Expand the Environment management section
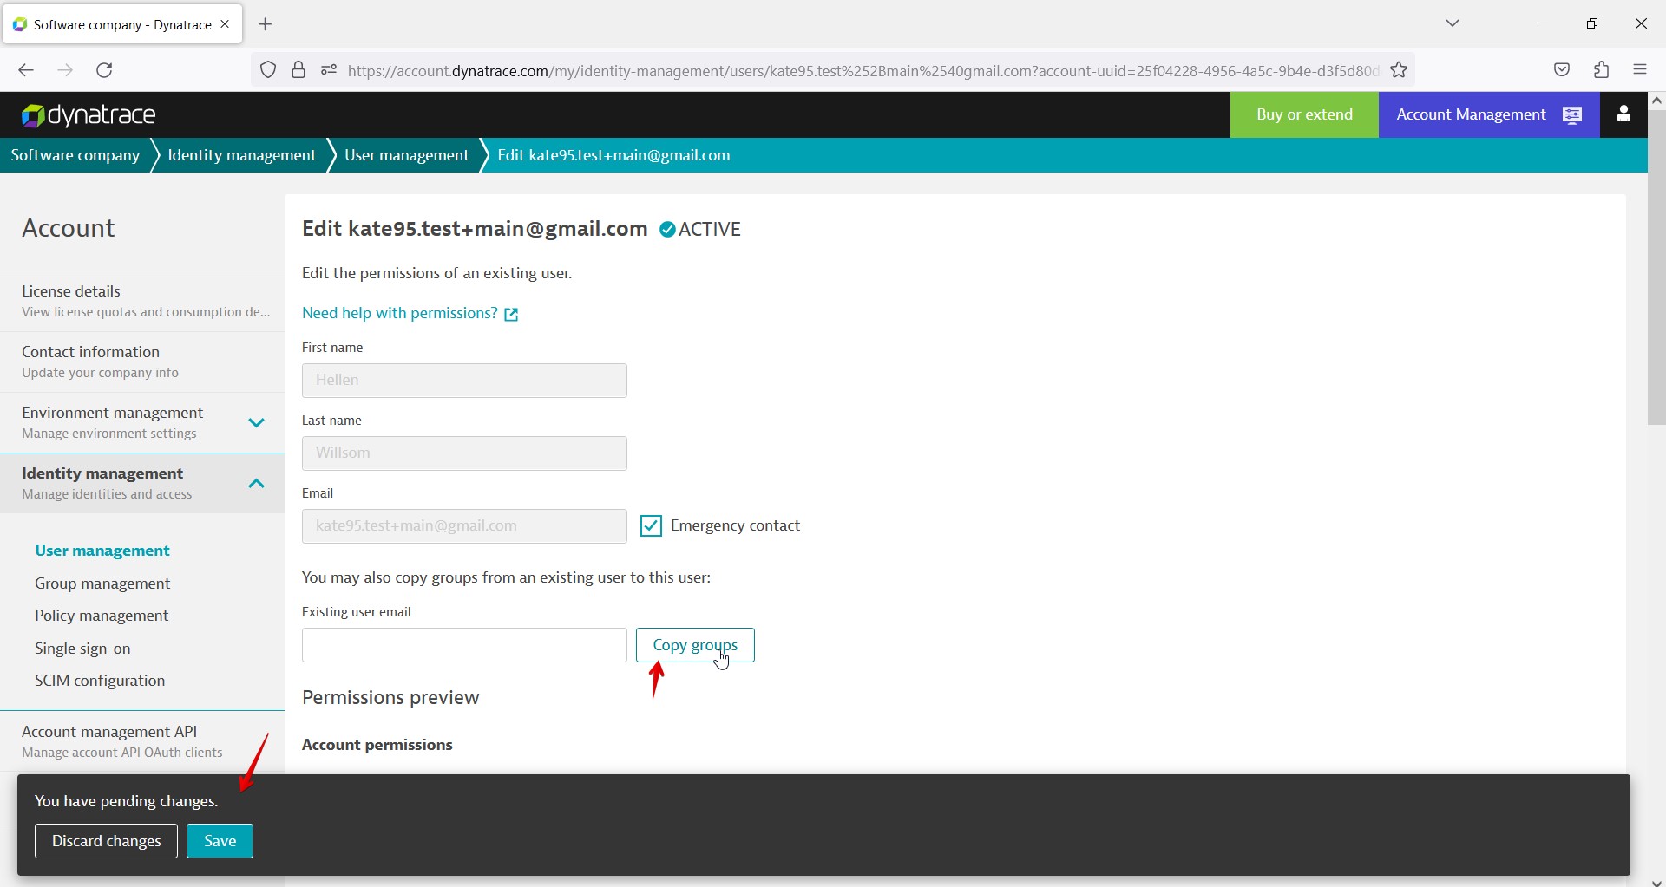The height and width of the screenshot is (887, 1666). (x=256, y=423)
